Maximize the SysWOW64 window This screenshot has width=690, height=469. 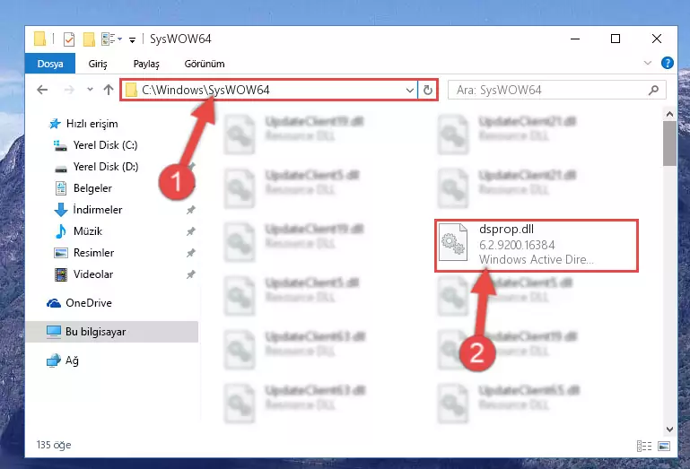616,39
